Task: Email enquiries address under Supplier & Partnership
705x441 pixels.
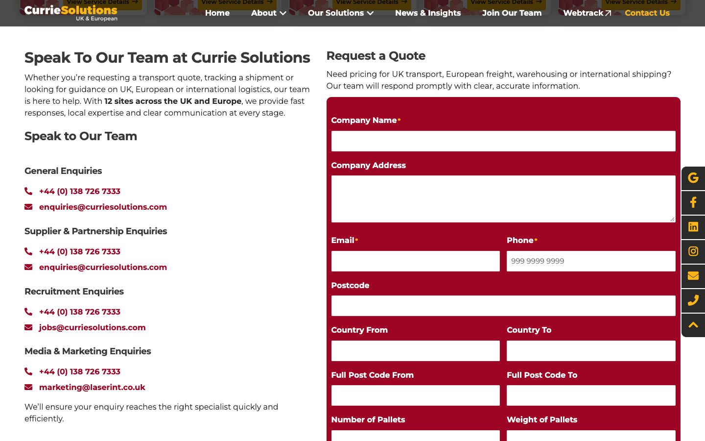Action: (x=103, y=267)
